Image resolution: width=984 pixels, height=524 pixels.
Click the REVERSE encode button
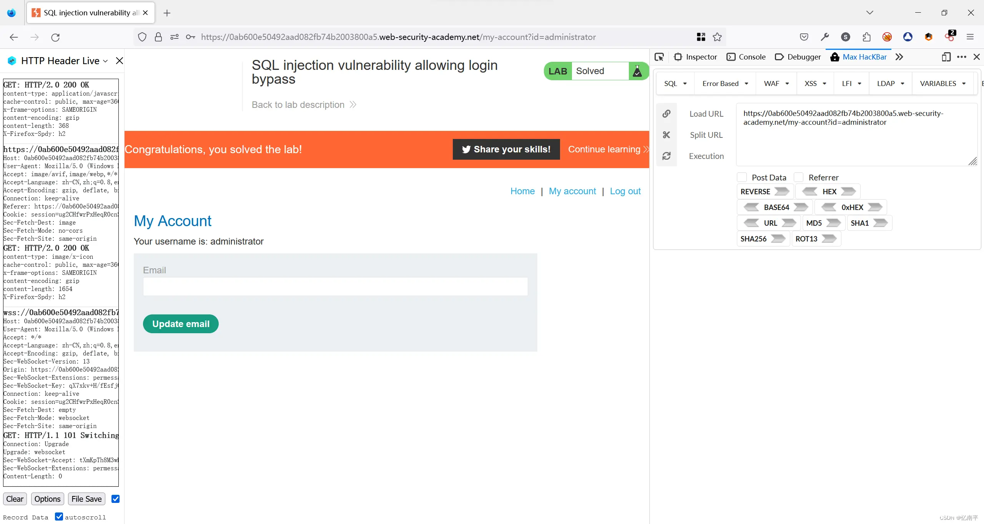tap(765, 191)
